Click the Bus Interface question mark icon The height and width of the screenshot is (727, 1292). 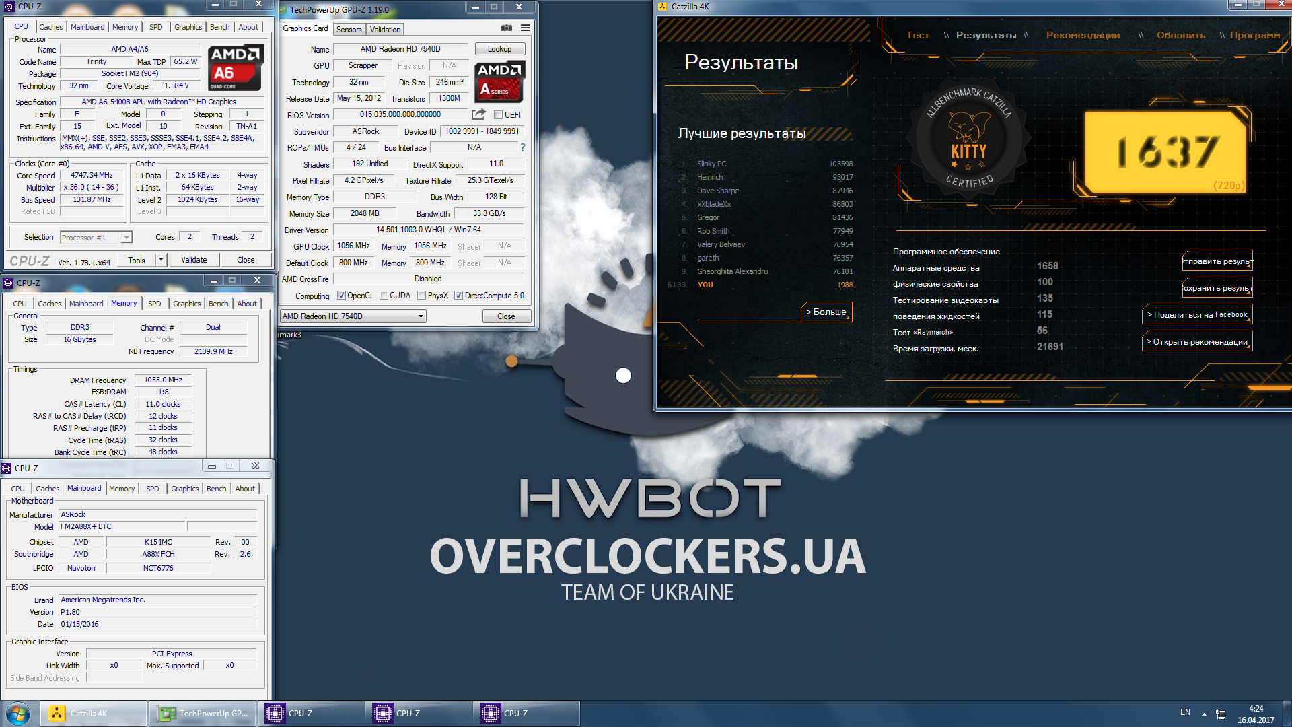pyautogui.click(x=522, y=147)
